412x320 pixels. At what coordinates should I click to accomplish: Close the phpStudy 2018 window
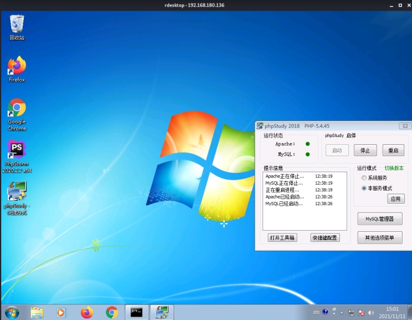pos(405,126)
